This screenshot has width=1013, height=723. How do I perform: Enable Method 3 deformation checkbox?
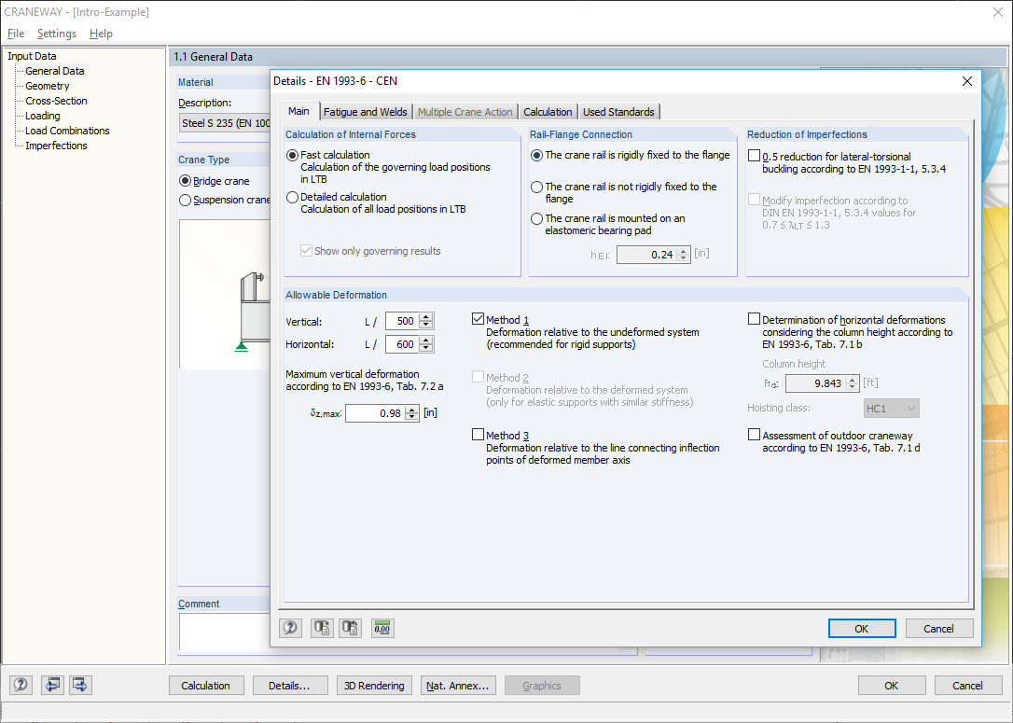[x=479, y=435]
